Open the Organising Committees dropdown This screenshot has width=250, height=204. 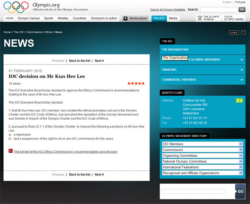point(202,155)
